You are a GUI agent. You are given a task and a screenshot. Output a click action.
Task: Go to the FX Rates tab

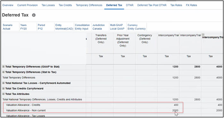pyautogui.click(x=191, y=5)
